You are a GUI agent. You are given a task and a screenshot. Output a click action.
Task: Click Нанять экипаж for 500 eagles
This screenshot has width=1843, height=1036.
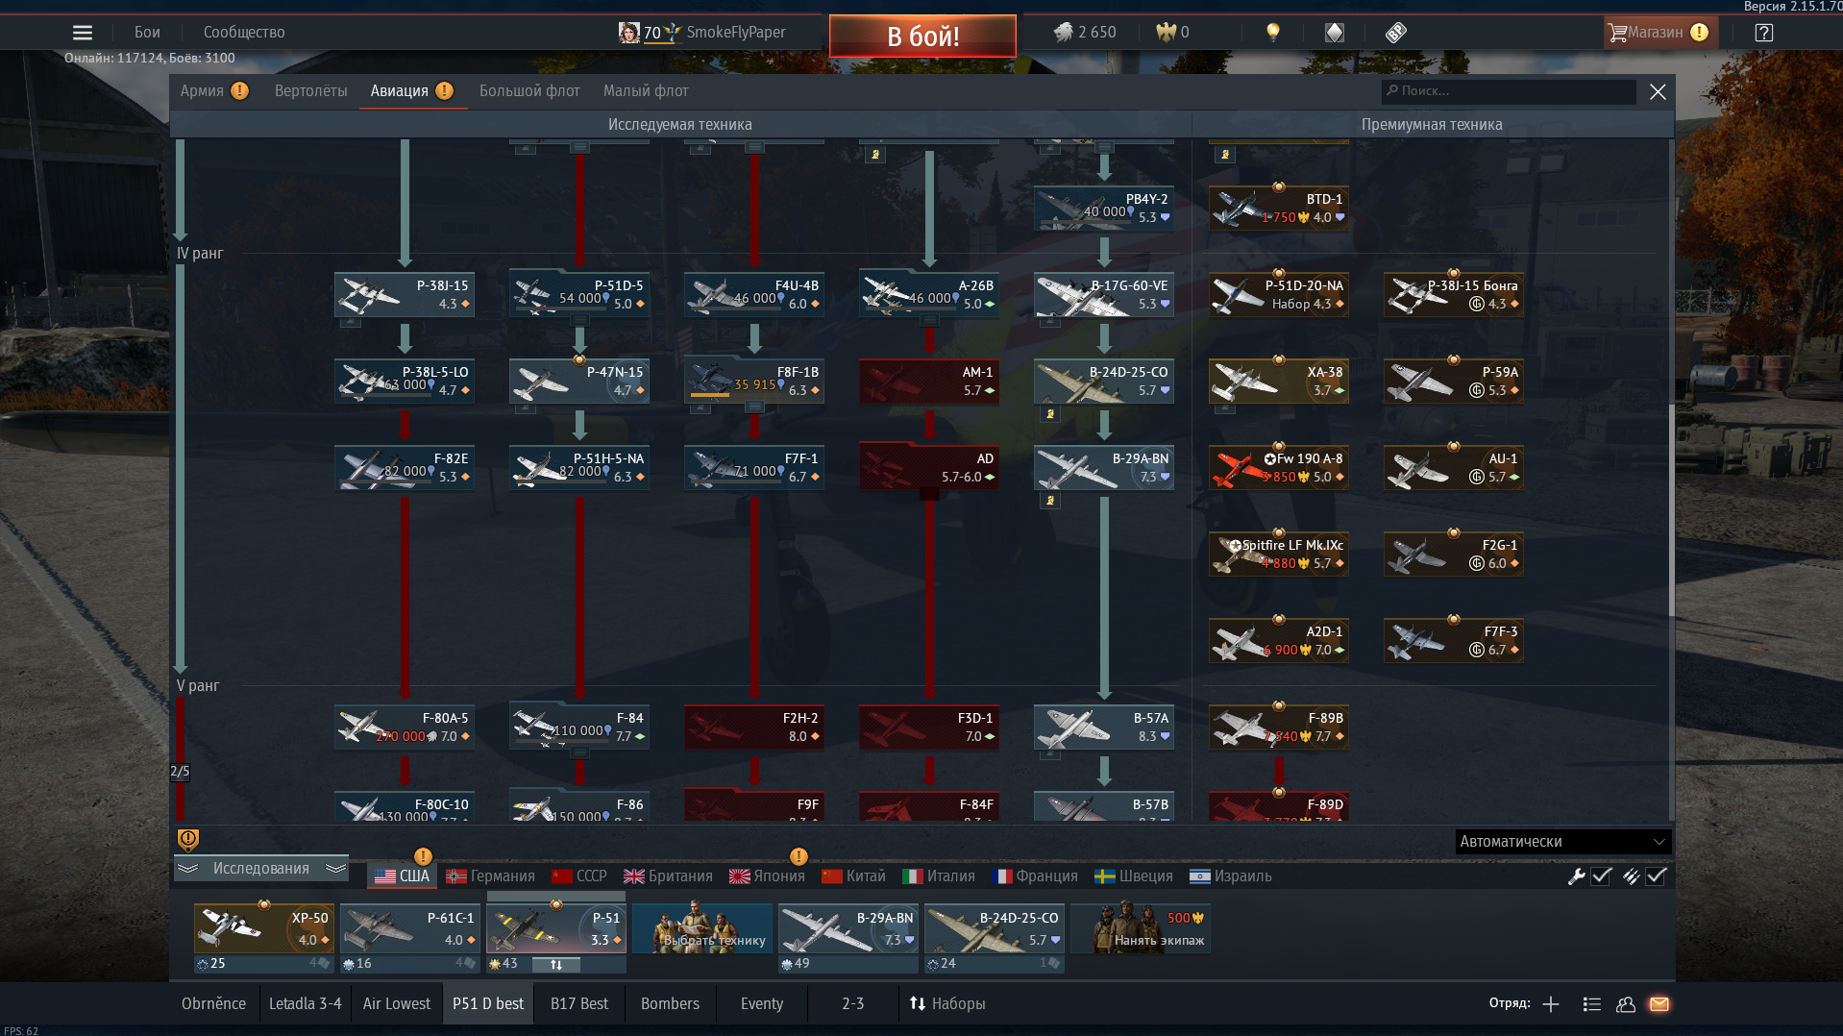click(x=1141, y=928)
